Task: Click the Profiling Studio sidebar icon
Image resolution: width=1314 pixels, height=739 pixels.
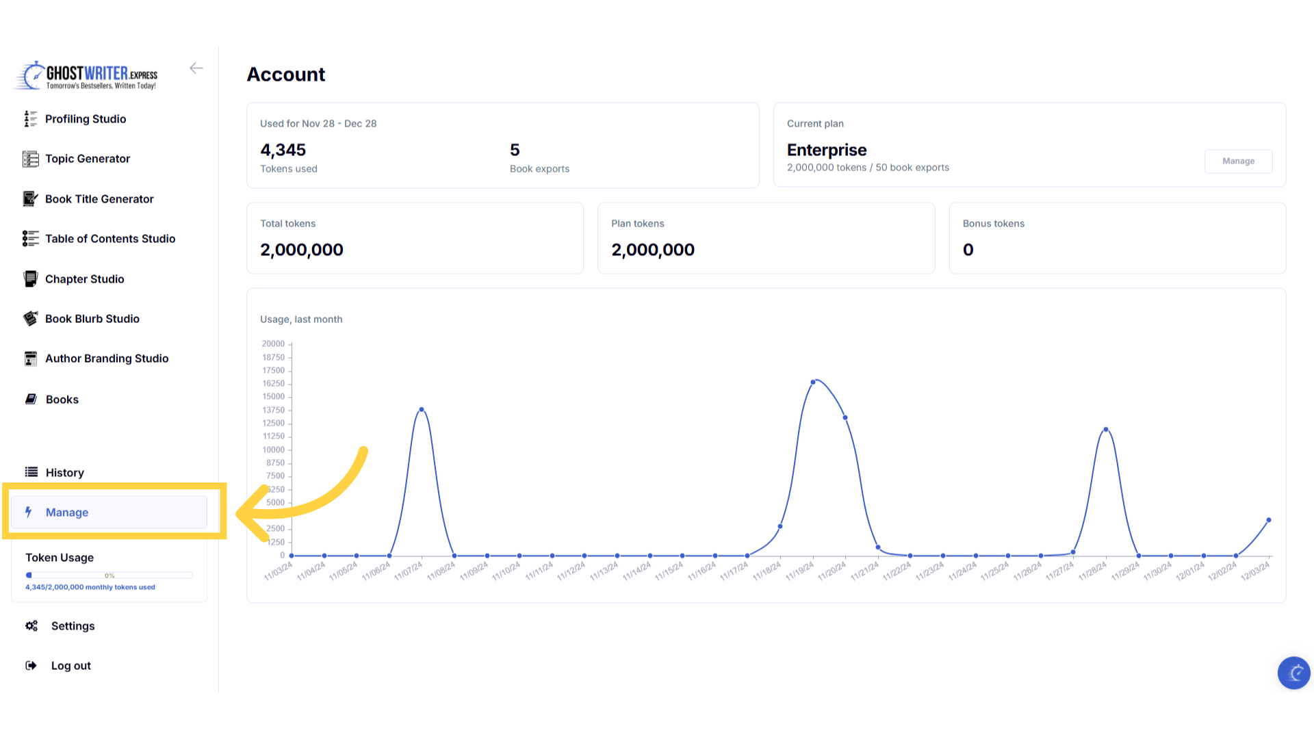Action: coord(30,119)
